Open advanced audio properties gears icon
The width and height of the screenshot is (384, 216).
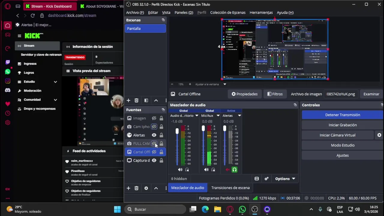coord(266,179)
